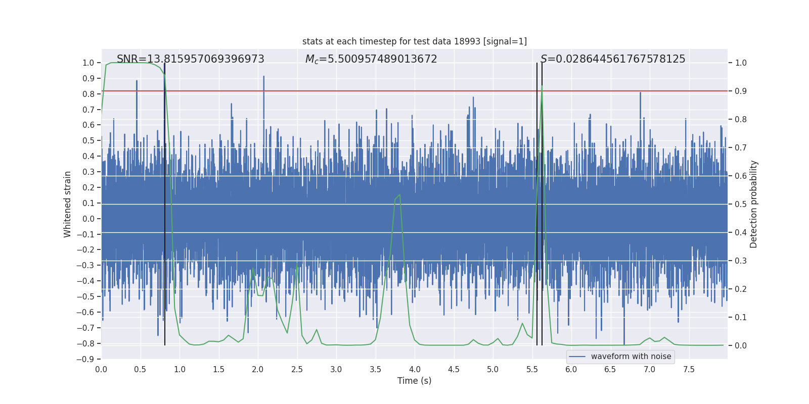809x404 pixels.
Task: Click the 0.4 tick on the whitened strain axis
Action: [x=88, y=157]
